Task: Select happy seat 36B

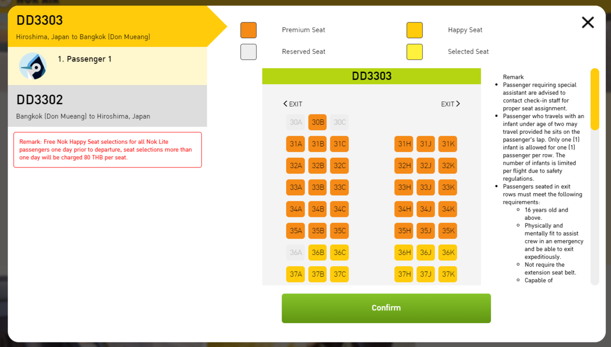Action: 318,253
